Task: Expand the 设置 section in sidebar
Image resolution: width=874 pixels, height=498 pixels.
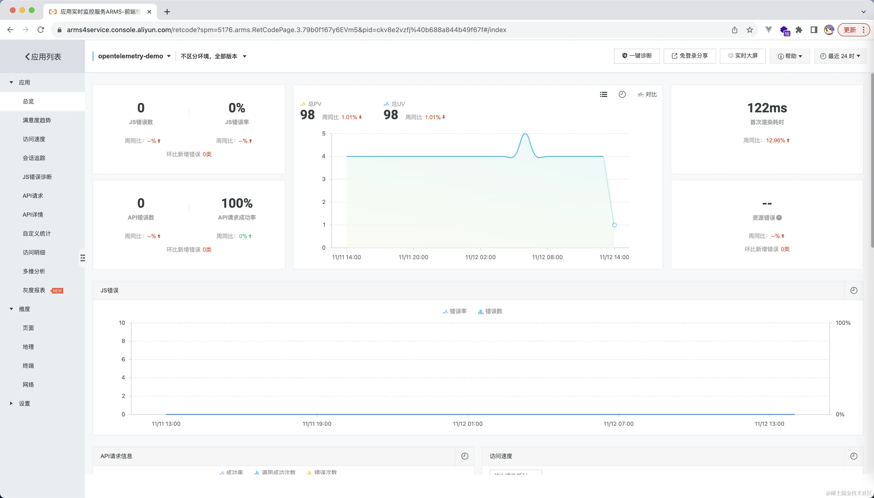Action: (24, 403)
